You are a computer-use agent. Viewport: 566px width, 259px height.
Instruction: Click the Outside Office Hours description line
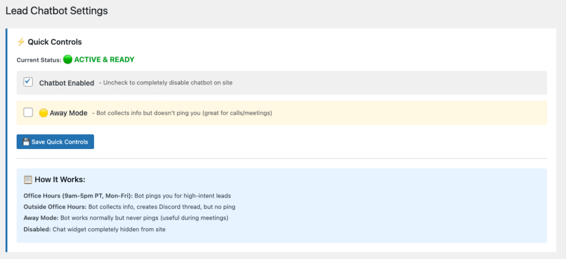[x=124, y=207]
